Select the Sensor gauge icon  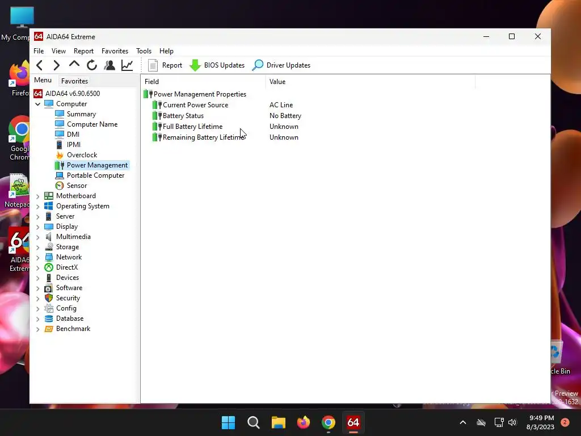pyautogui.click(x=60, y=186)
